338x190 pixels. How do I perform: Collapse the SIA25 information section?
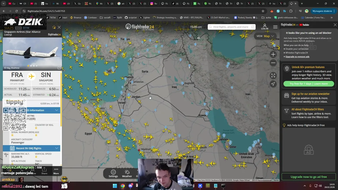(x=57, y=110)
